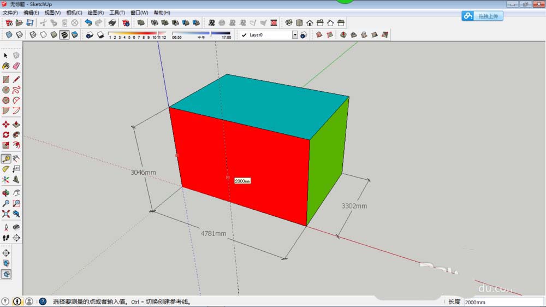
Task: Toggle Monochrome face style
Action: 75,35
